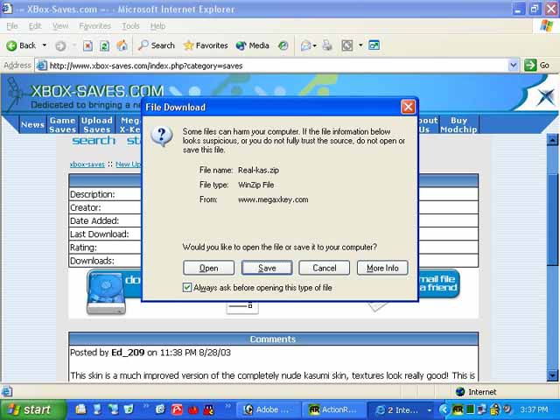Click the red Acrobat quick launch icon

(177, 409)
